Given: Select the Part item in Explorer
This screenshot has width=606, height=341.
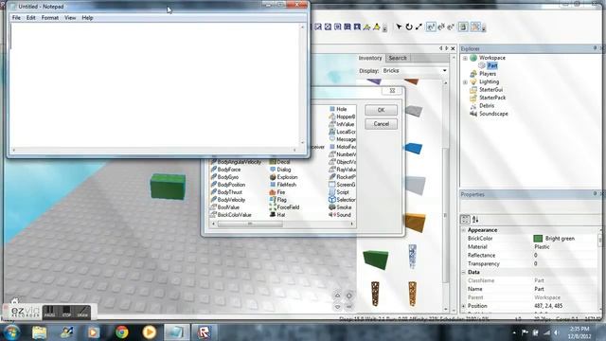Looking at the screenshot, I should [492, 65].
